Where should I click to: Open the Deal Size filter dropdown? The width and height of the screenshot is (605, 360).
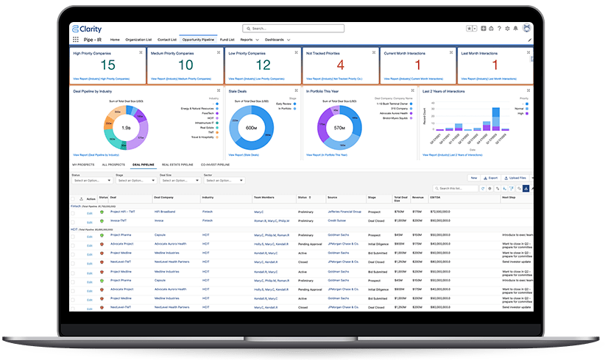tap(177, 180)
